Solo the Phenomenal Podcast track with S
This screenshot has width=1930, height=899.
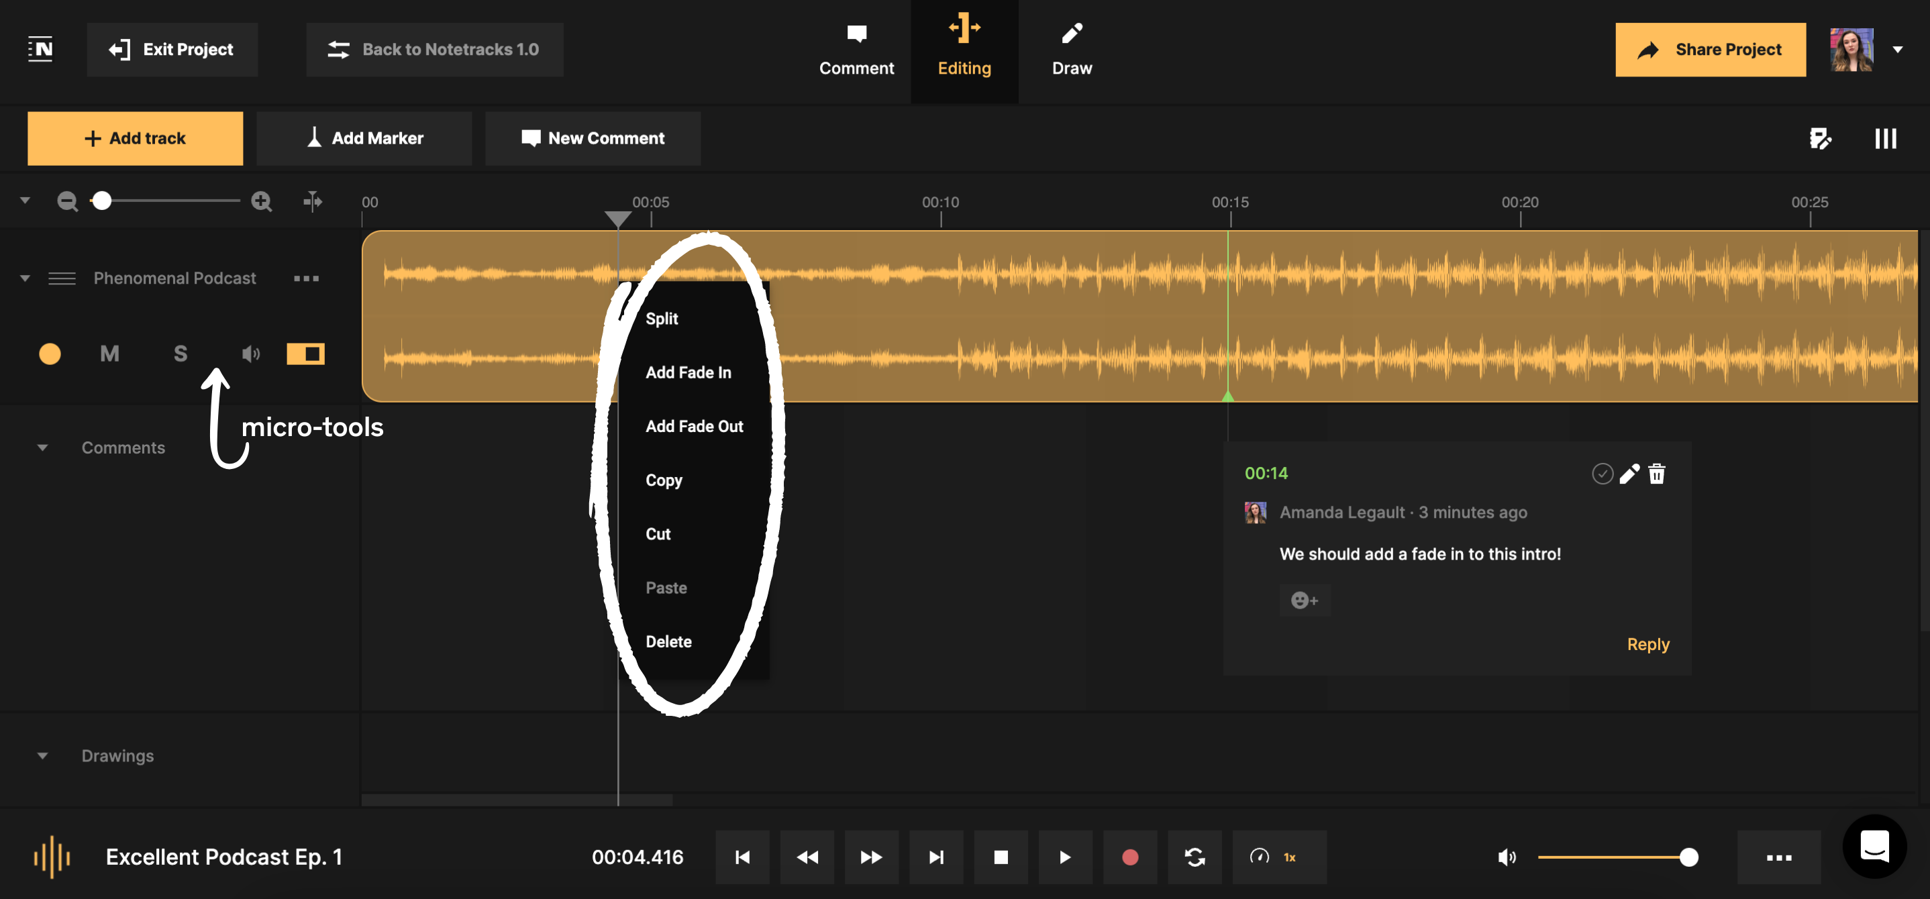click(x=181, y=354)
